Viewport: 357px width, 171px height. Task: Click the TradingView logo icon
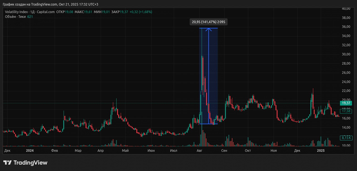(8, 163)
